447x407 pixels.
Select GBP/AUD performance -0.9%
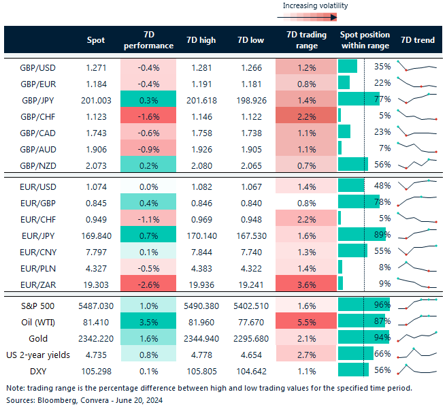pos(148,148)
